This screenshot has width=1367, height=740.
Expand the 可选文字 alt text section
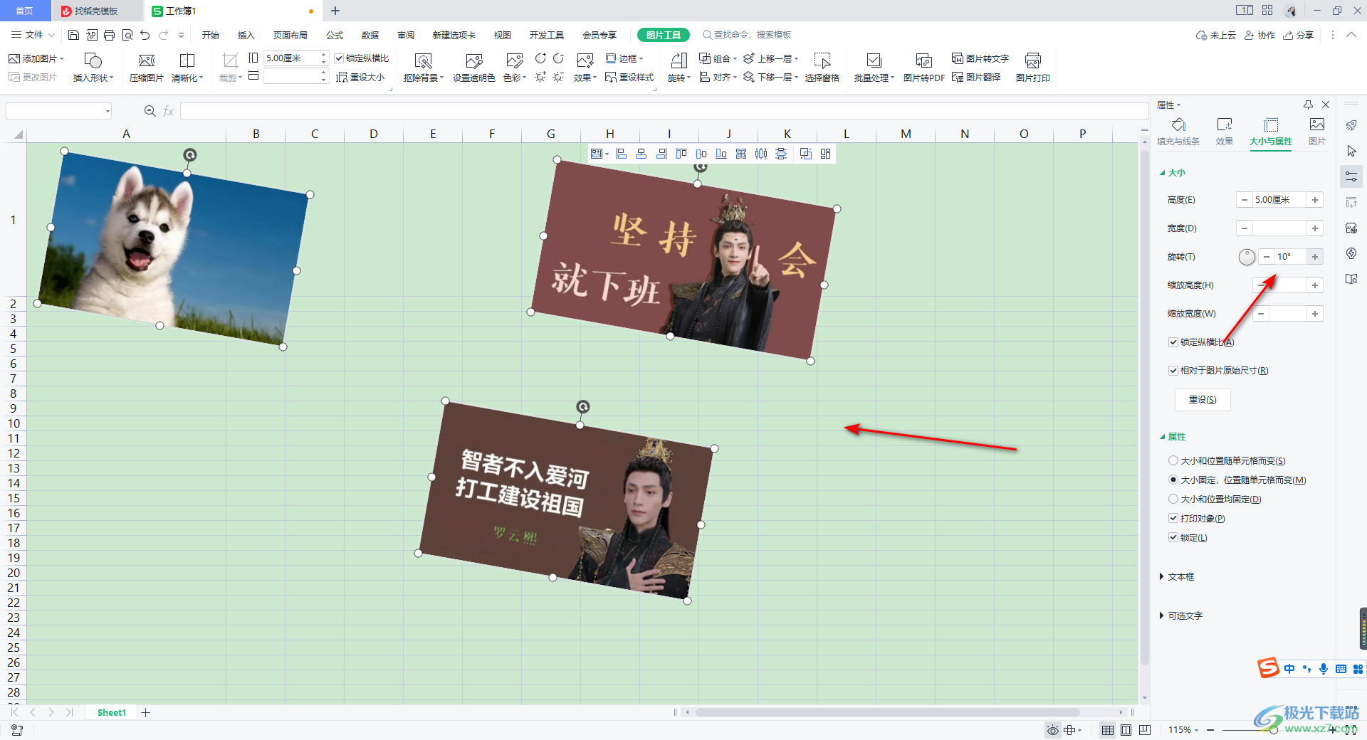pos(1180,616)
